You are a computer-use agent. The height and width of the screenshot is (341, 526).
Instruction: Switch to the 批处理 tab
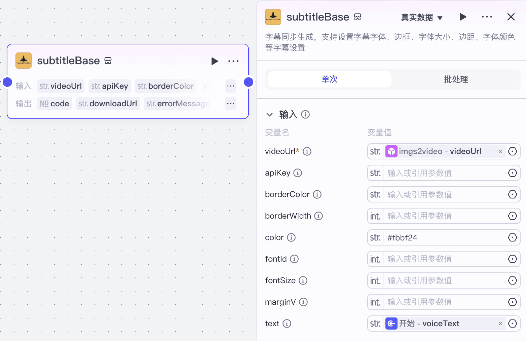point(456,79)
